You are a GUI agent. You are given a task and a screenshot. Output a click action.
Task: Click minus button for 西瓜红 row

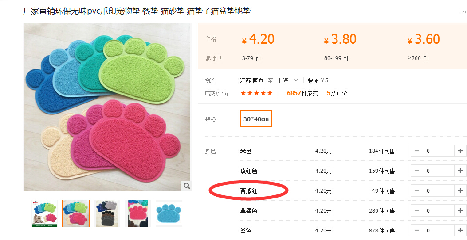coord(417,191)
